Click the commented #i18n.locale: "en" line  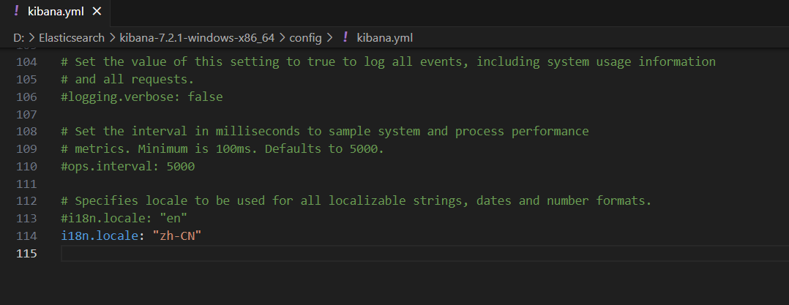pos(124,218)
